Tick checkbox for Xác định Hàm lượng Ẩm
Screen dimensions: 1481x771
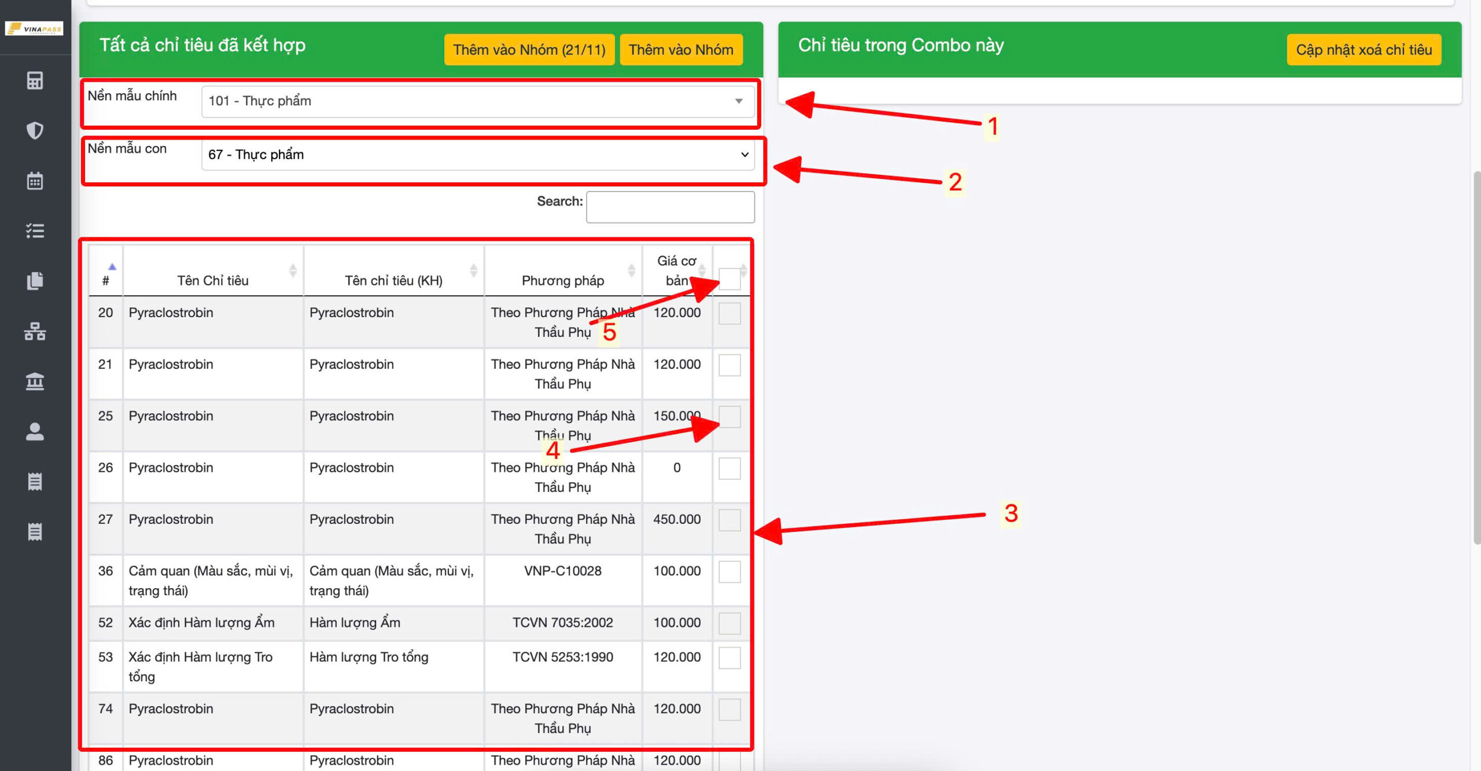(x=730, y=623)
